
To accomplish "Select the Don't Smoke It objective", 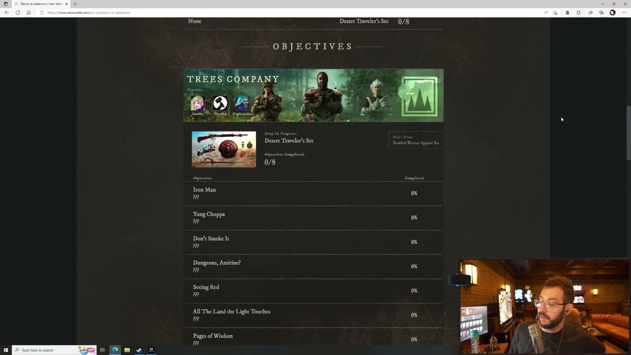I will click(x=314, y=242).
